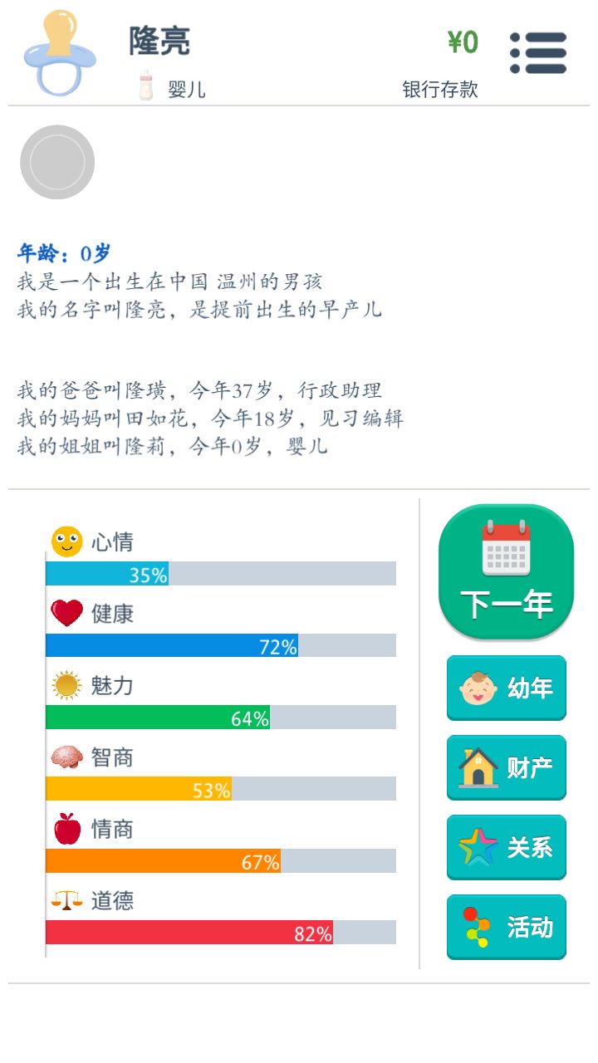Screen dimensions: 598x1063
Task: Tap the red apple 情商 icon
Action: coord(67,828)
